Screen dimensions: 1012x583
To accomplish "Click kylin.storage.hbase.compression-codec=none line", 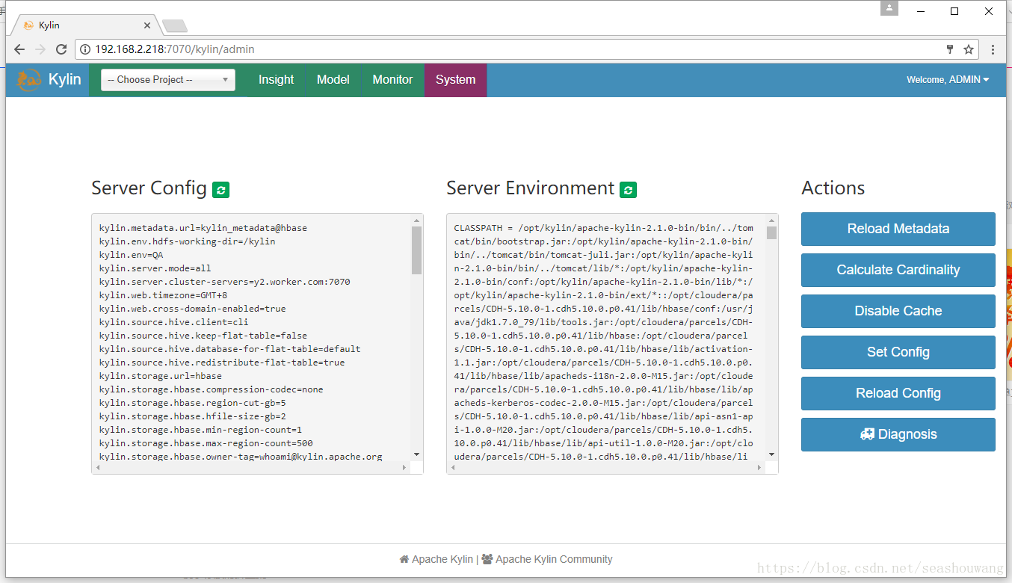I will coord(211,389).
